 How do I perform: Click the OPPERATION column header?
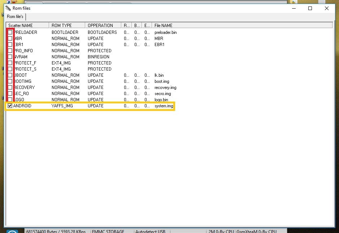click(x=103, y=25)
